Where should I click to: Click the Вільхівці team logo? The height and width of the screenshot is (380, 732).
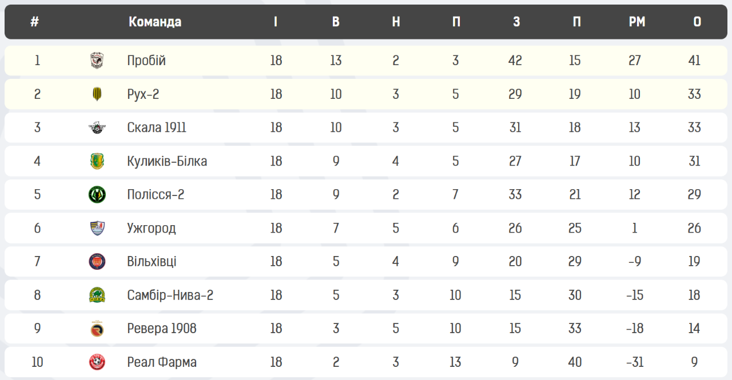point(97,262)
